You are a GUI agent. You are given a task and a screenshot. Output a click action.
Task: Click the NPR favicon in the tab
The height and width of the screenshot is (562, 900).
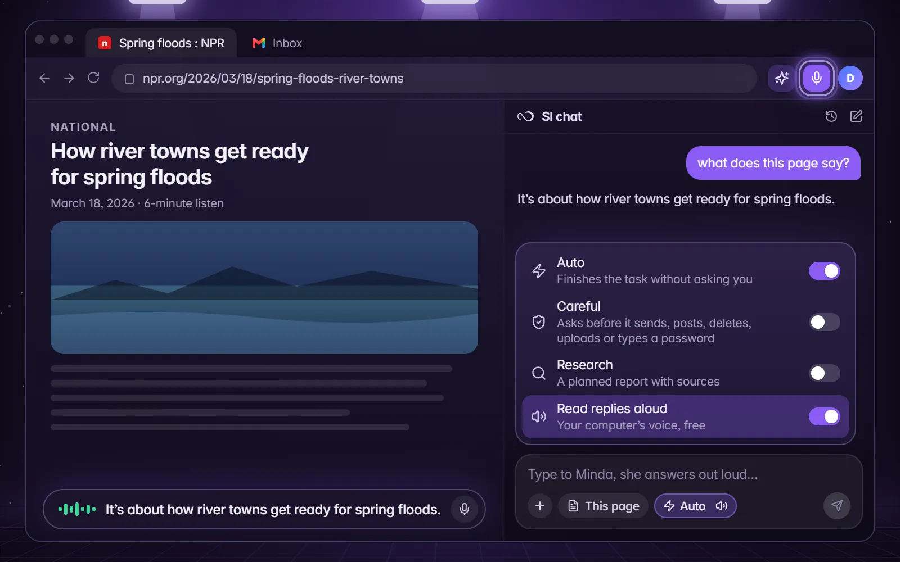105,43
